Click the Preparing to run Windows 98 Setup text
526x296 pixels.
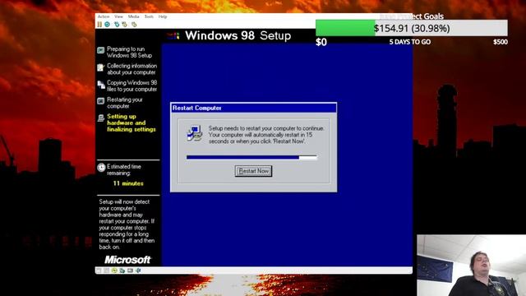[x=130, y=52]
